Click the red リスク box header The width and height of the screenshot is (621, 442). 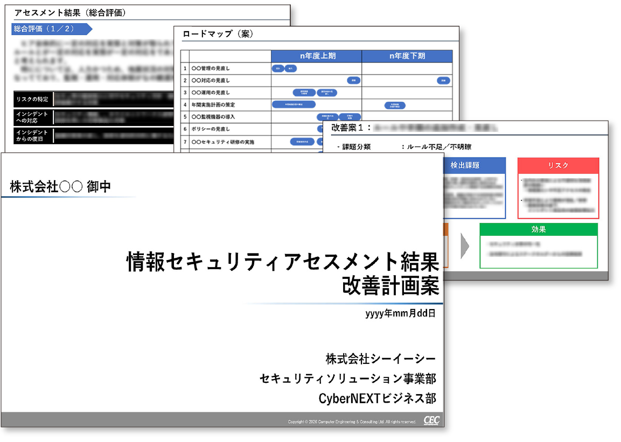pos(559,165)
